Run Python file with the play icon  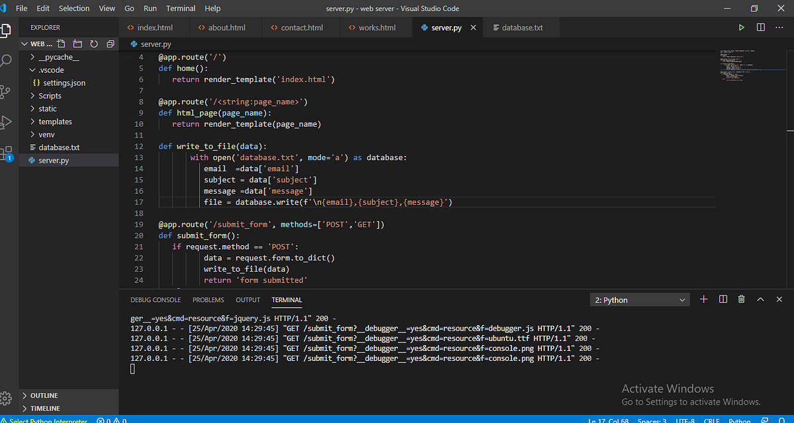742,28
